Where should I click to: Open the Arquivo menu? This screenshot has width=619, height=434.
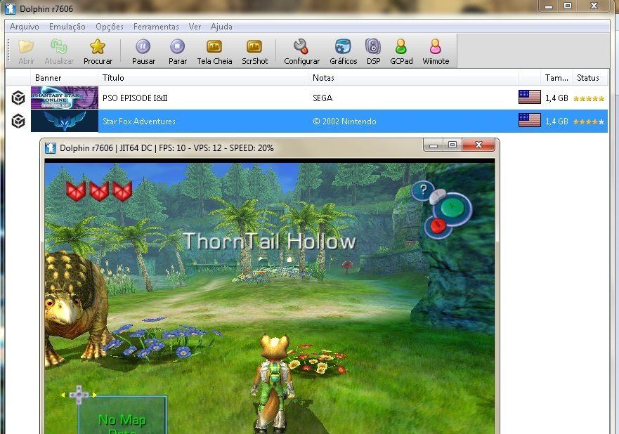click(24, 27)
